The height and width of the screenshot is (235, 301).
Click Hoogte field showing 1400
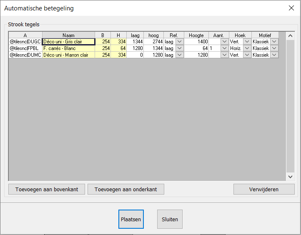(196, 42)
